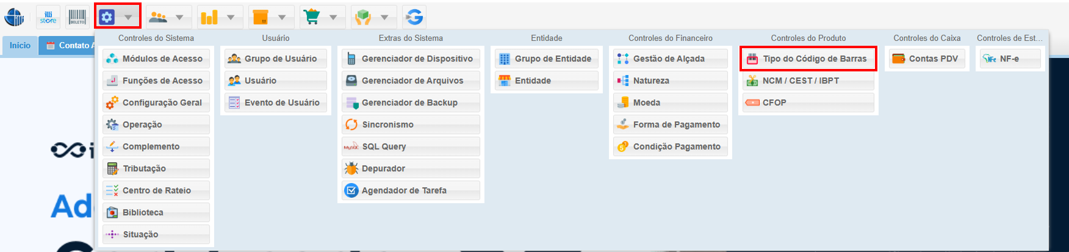Open Contas PDV
This screenshot has height=252, width=1069.
[926, 59]
